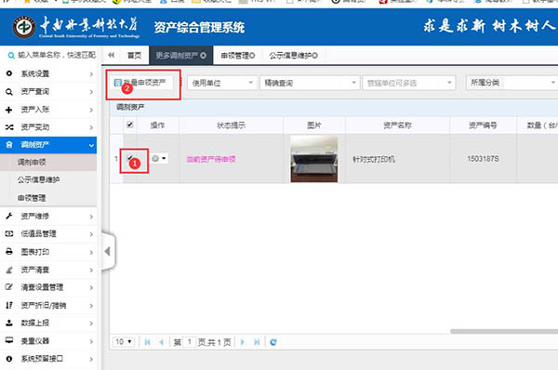Click the printer thumbnail image in the table
Viewport: 558px width, 370px height.
(x=314, y=159)
